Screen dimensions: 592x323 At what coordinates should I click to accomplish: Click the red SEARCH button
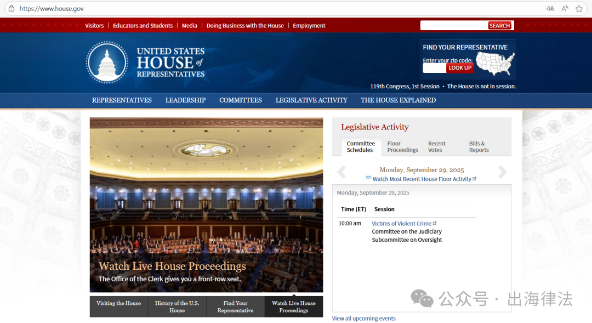tap(499, 25)
